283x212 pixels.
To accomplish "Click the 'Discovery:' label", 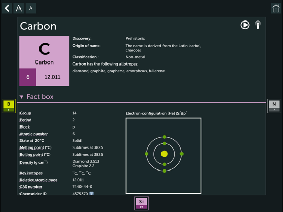I will tap(82, 38).
